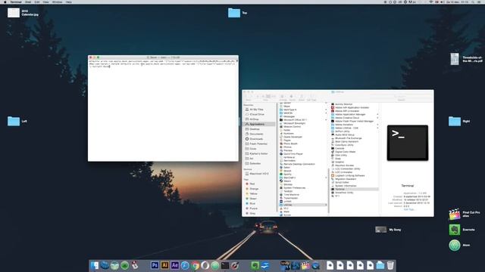Screen dimensions: 485x272
Task: Expand the Microsoft Office 2011 folder arrow
Action: (x=326, y=119)
